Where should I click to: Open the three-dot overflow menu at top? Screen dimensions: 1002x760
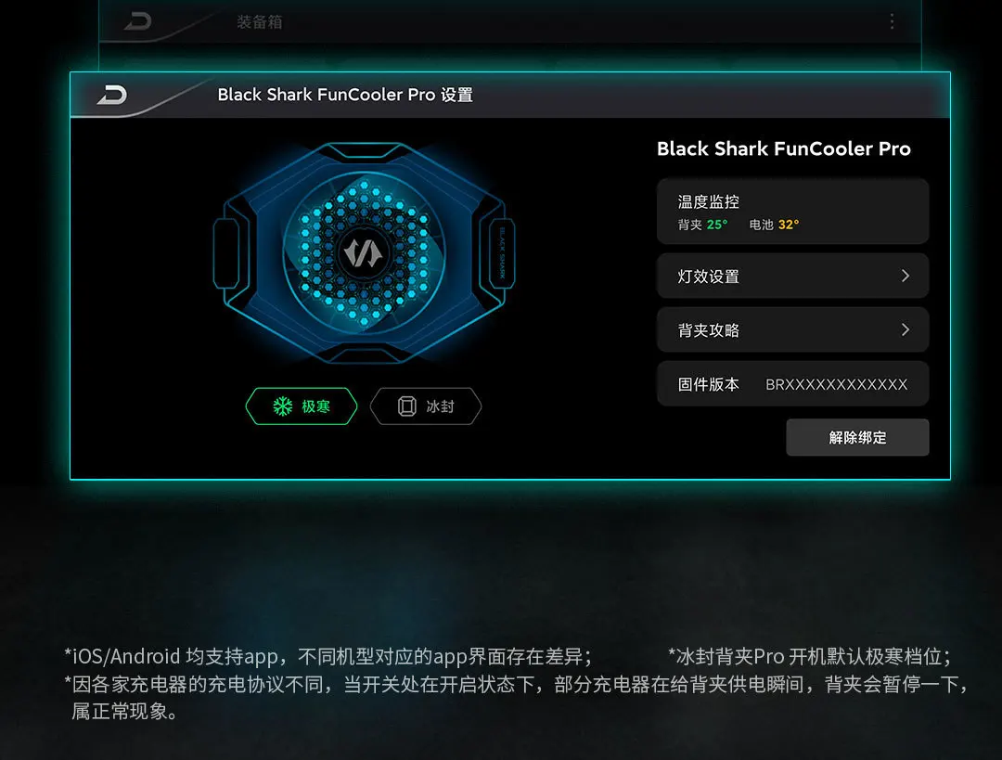point(893,21)
